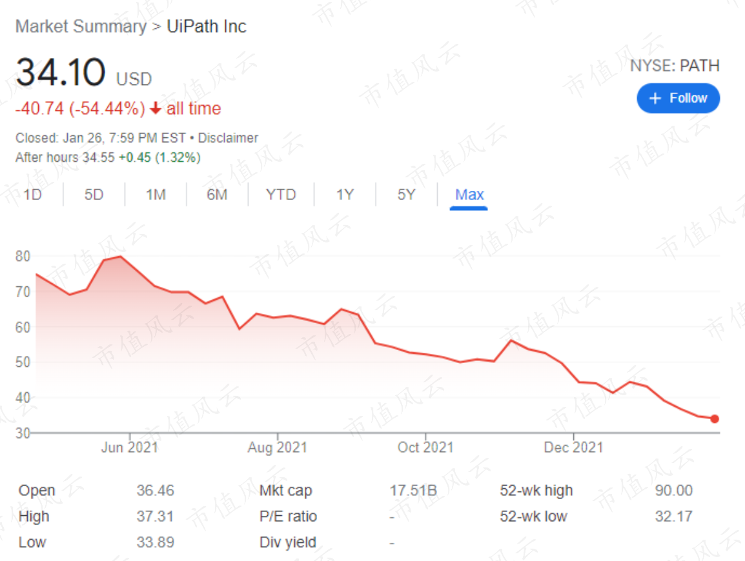Choose the 1Y range tab
Viewport: 745px width, 561px height.
(x=345, y=195)
